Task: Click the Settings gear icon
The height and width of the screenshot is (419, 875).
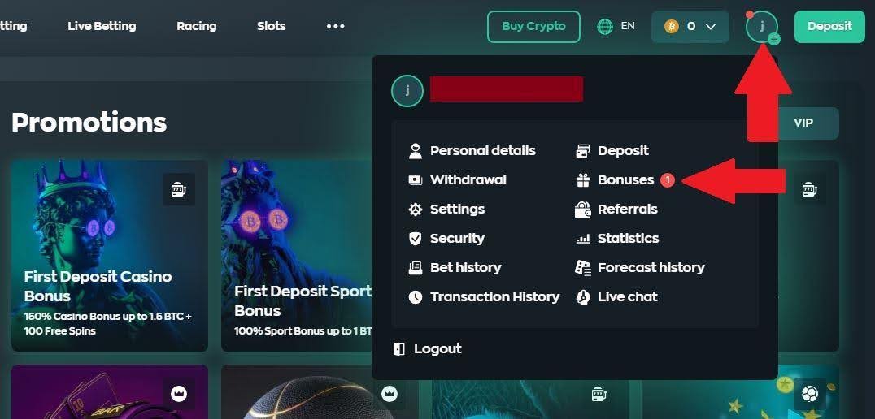Action: pos(416,209)
